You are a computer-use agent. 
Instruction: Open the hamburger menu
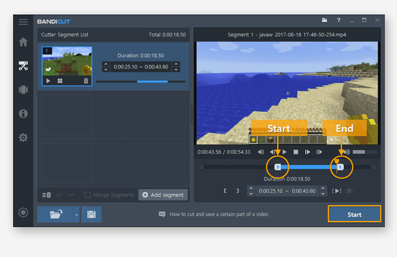pyautogui.click(x=23, y=22)
